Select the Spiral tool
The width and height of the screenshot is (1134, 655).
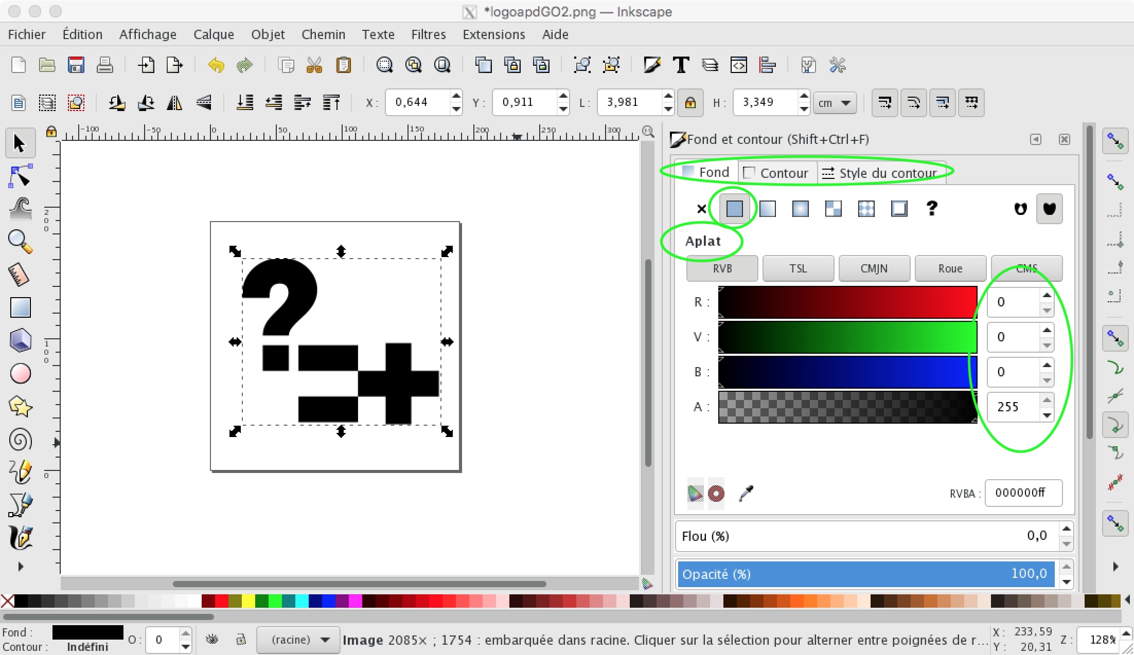click(x=20, y=440)
